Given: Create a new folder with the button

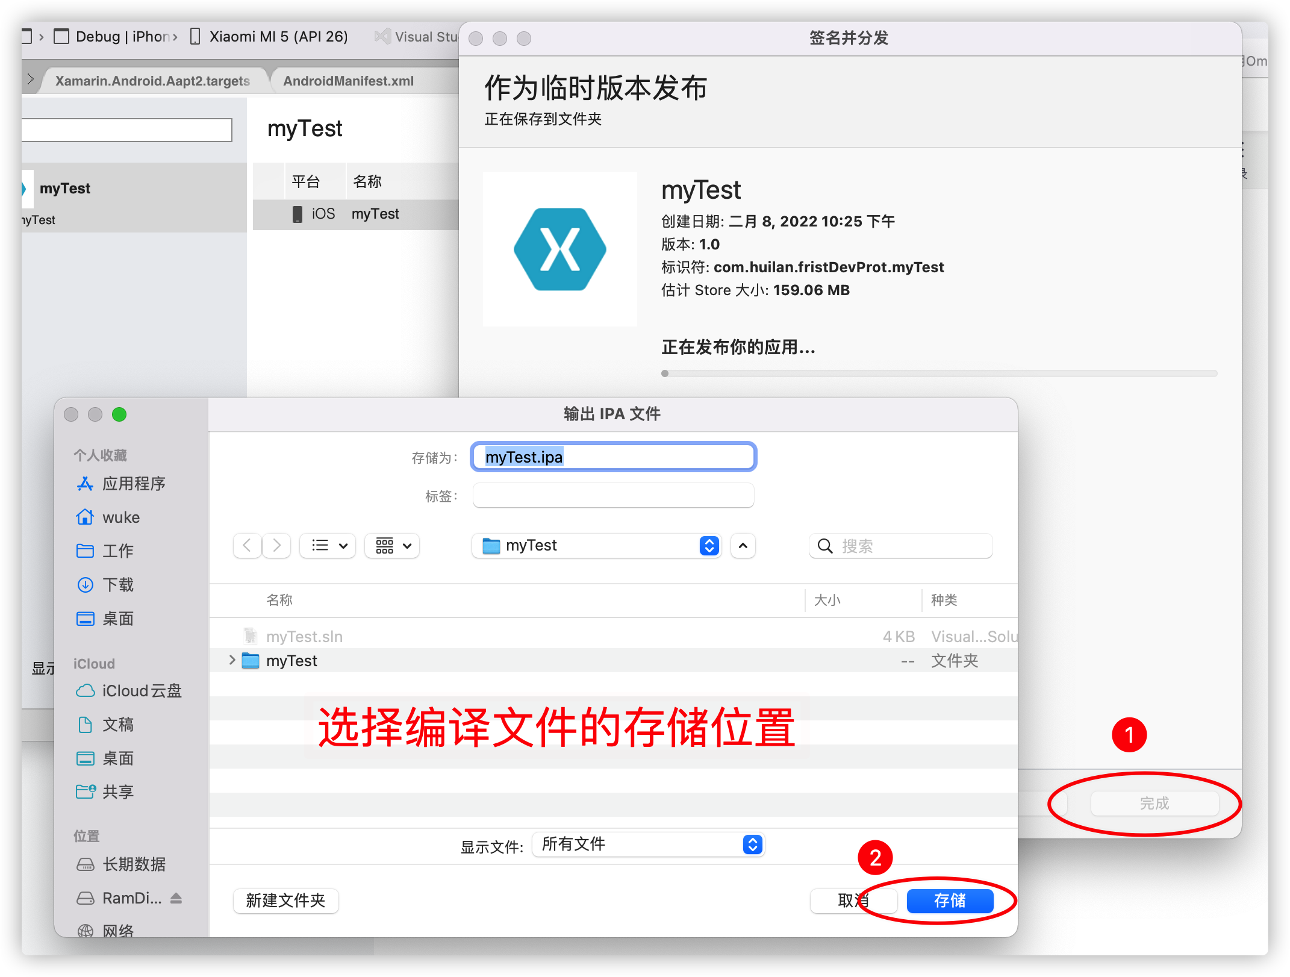Looking at the screenshot, I should (x=285, y=901).
